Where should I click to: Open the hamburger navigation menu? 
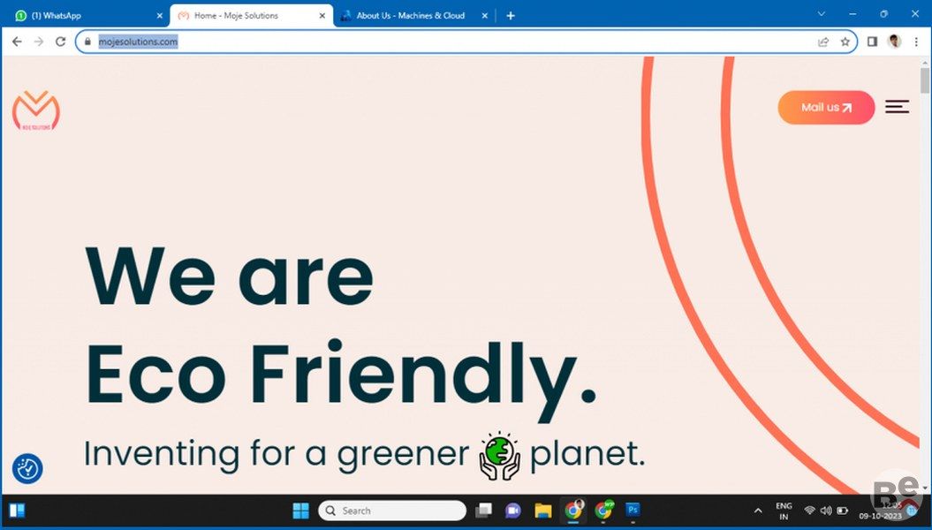click(897, 107)
